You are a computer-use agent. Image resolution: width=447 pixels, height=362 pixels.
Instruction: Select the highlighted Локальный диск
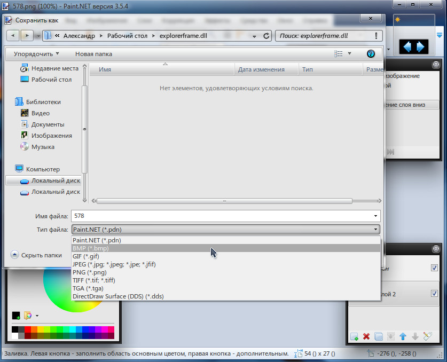[43, 180]
